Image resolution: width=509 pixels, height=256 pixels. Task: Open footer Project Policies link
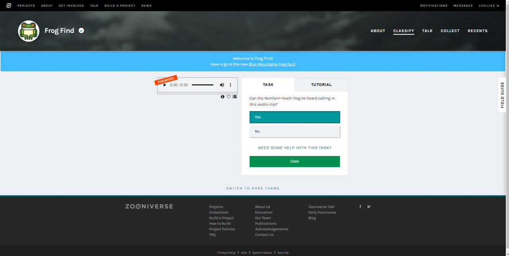pyautogui.click(x=222, y=229)
